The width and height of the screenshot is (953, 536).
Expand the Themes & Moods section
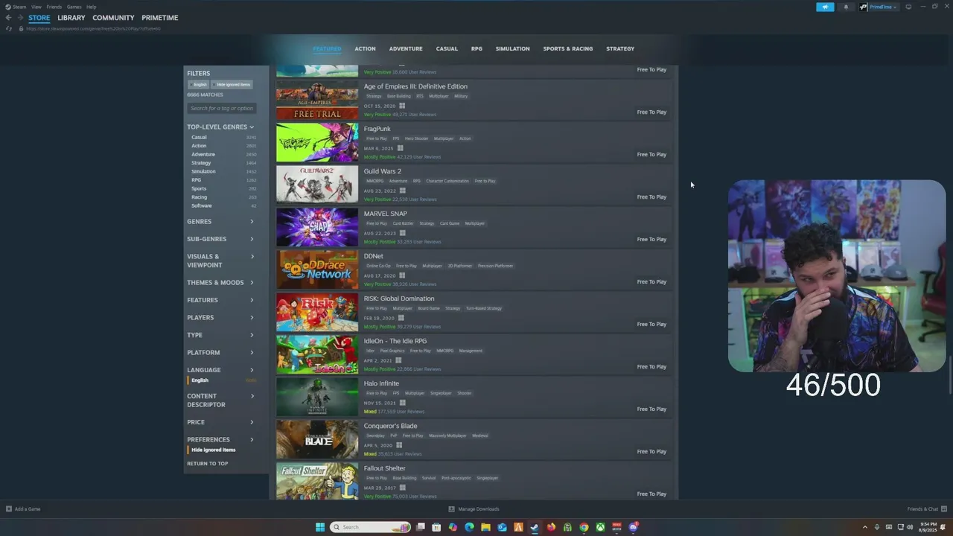coord(220,283)
